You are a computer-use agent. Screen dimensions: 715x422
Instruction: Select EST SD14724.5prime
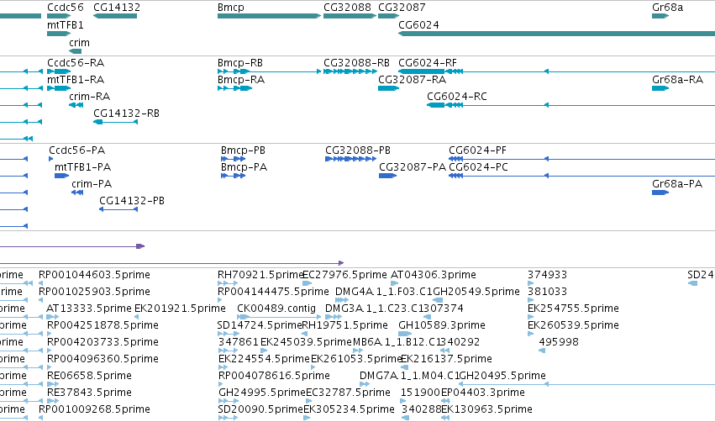point(260,325)
